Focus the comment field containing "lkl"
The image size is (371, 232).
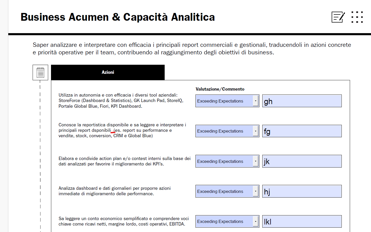click(x=302, y=221)
